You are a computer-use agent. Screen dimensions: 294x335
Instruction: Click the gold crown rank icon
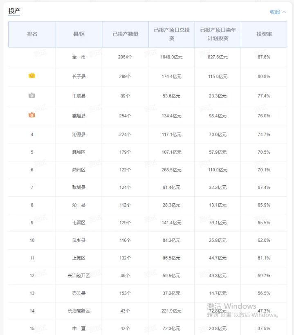click(32, 76)
